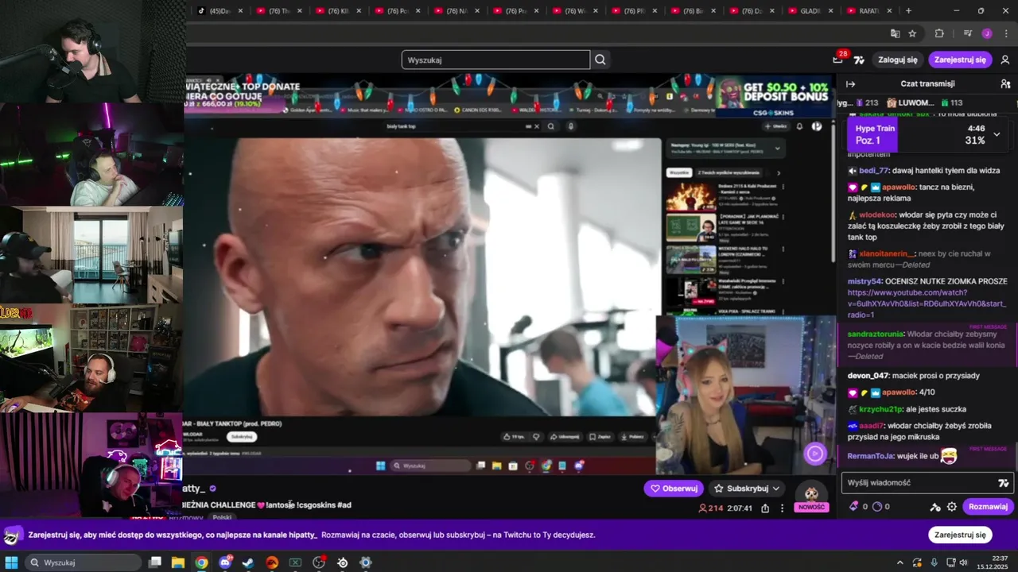Open Chrome profile J avatar
This screenshot has height=572, width=1018.
tap(987, 33)
